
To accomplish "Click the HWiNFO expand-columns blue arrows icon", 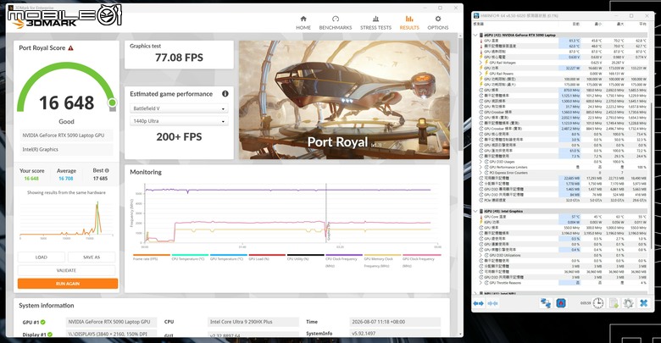I will [479, 303].
